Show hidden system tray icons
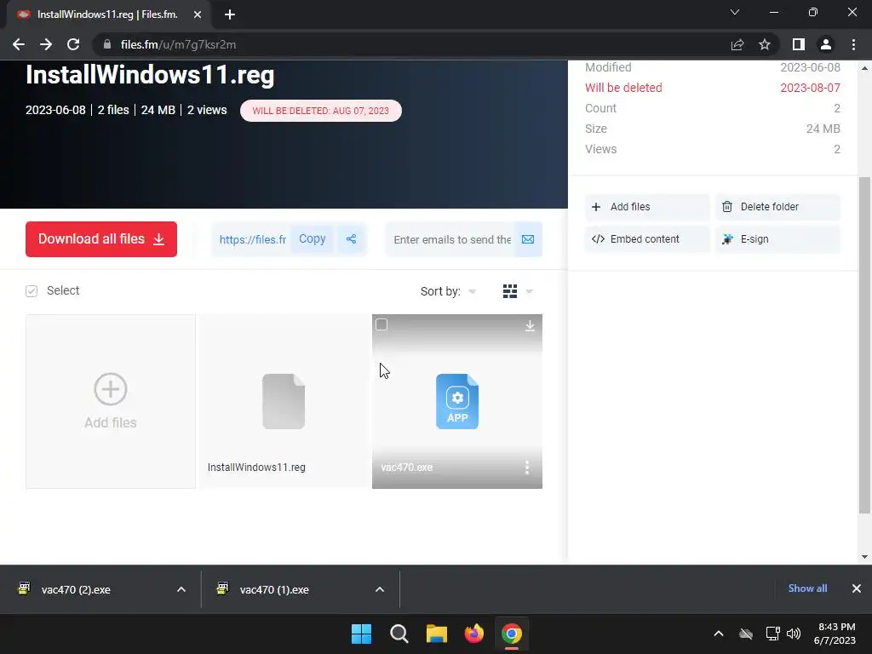 719,634
